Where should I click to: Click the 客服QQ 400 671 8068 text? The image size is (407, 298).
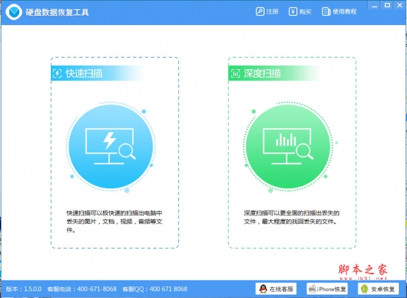(155, 289)
